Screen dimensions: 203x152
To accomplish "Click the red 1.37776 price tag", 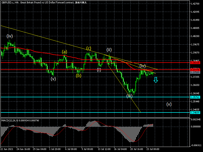I will (195, 69).
